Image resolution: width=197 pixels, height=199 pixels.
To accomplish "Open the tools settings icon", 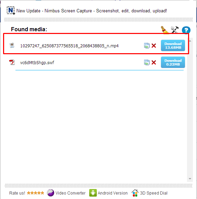I will tap(175, 30).
